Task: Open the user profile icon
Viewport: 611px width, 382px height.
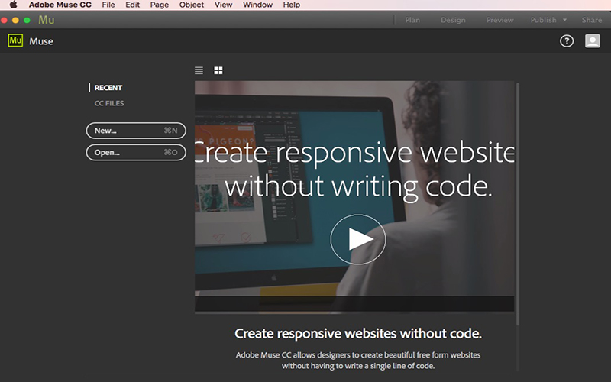Action: [x=593, y=41]
